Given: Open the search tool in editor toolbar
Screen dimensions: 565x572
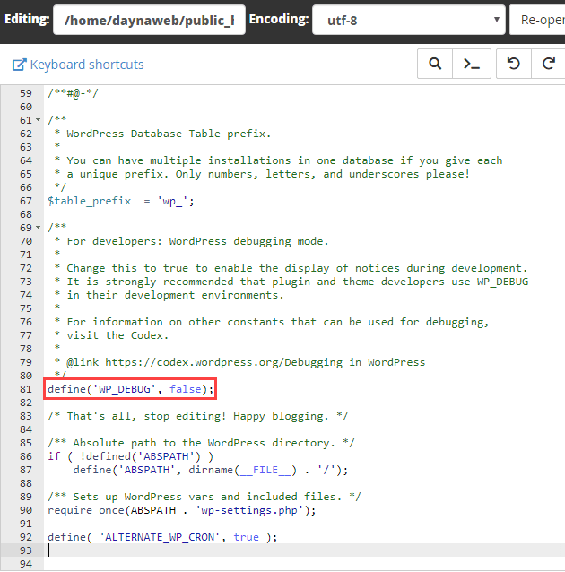Looking at the screenshot, I should [435, 64].
